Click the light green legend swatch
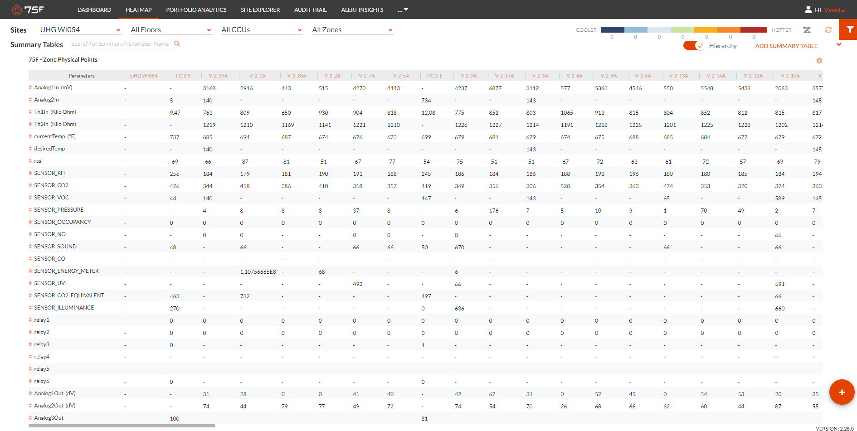This screenshot has width=857, height=431. pyautogui.click(x=682, y=30)
